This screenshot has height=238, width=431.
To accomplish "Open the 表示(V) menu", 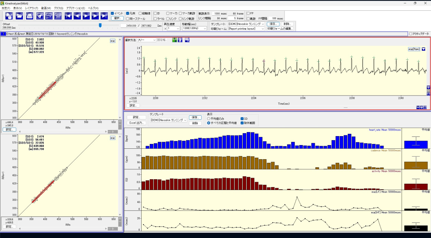I will pos(17,8).
